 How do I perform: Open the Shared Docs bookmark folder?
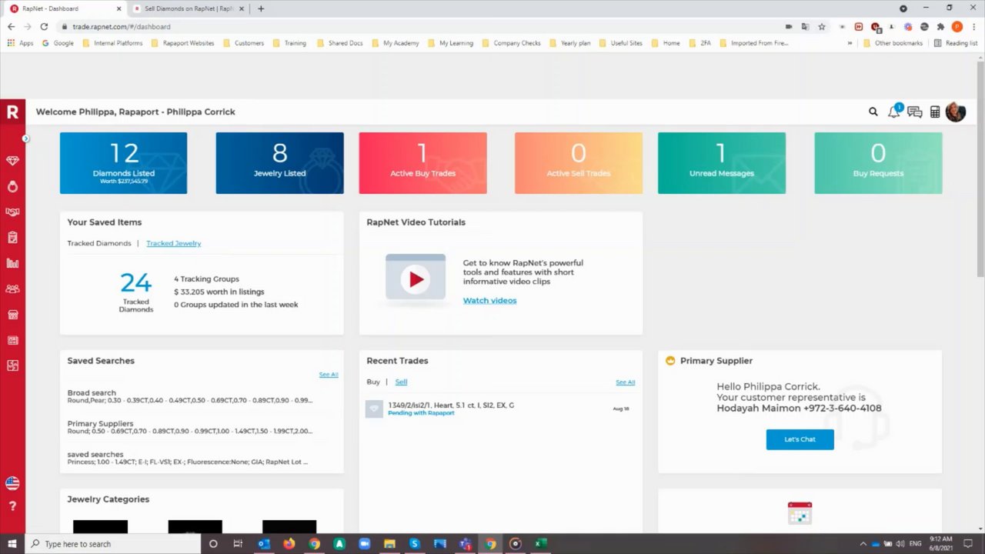pyautogui.click(x=339, y=43)
